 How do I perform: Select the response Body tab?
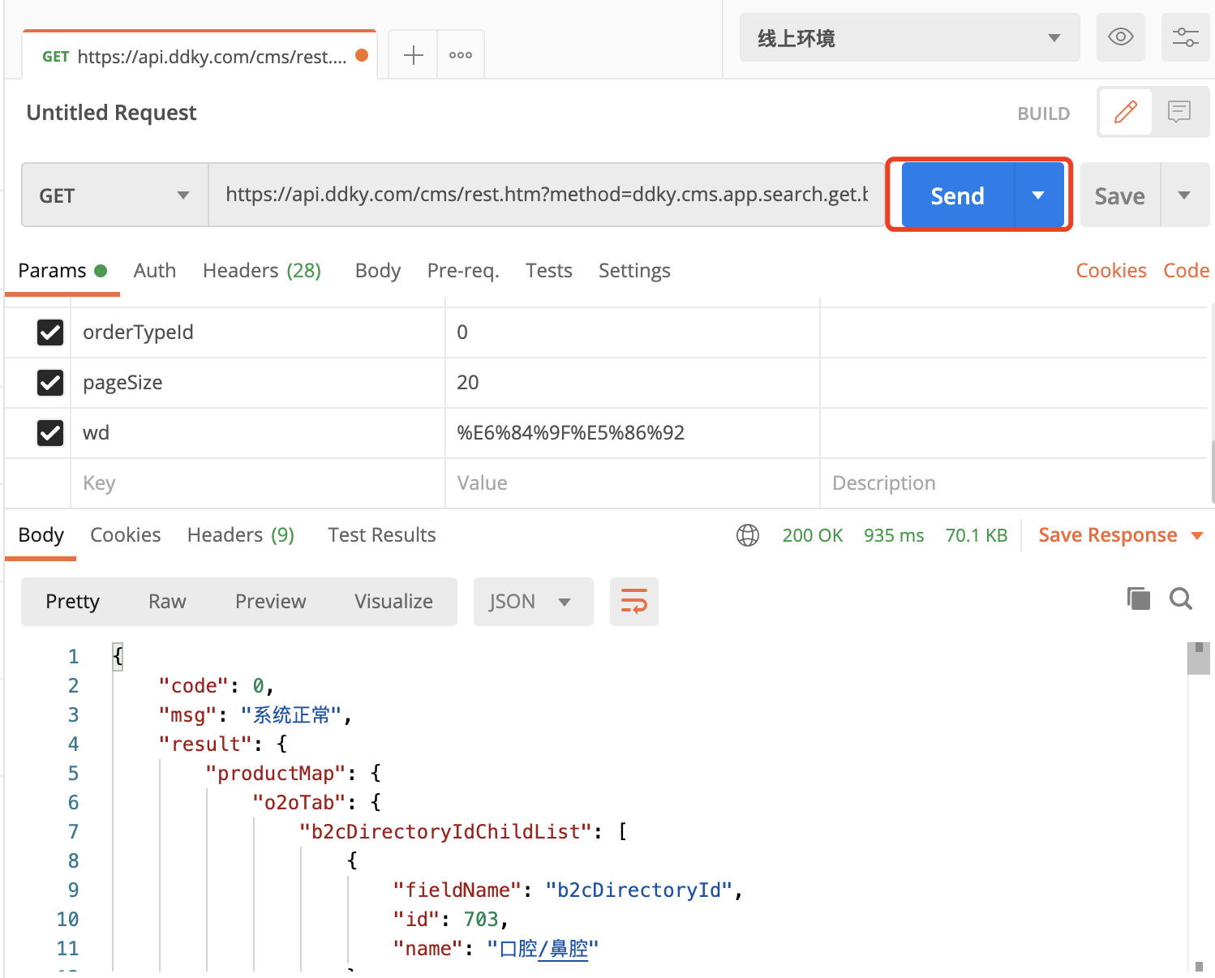click(x=41, y=535)
